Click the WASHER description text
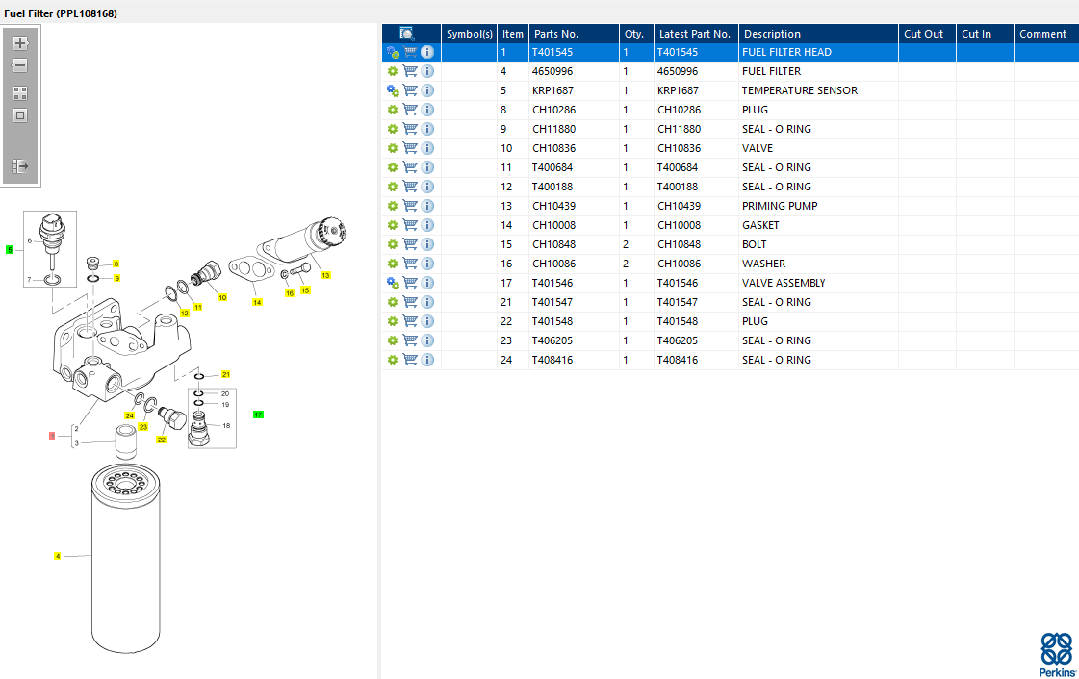This screenshot has height=679, width=1079. 763,264
